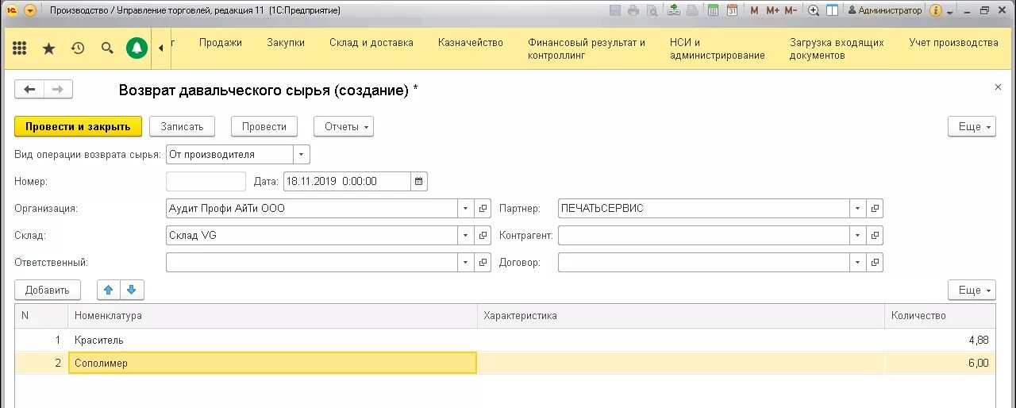1016x408 pixels.
Task: Expand Вид операции возврата сырья dropdown
Action: 302,154
